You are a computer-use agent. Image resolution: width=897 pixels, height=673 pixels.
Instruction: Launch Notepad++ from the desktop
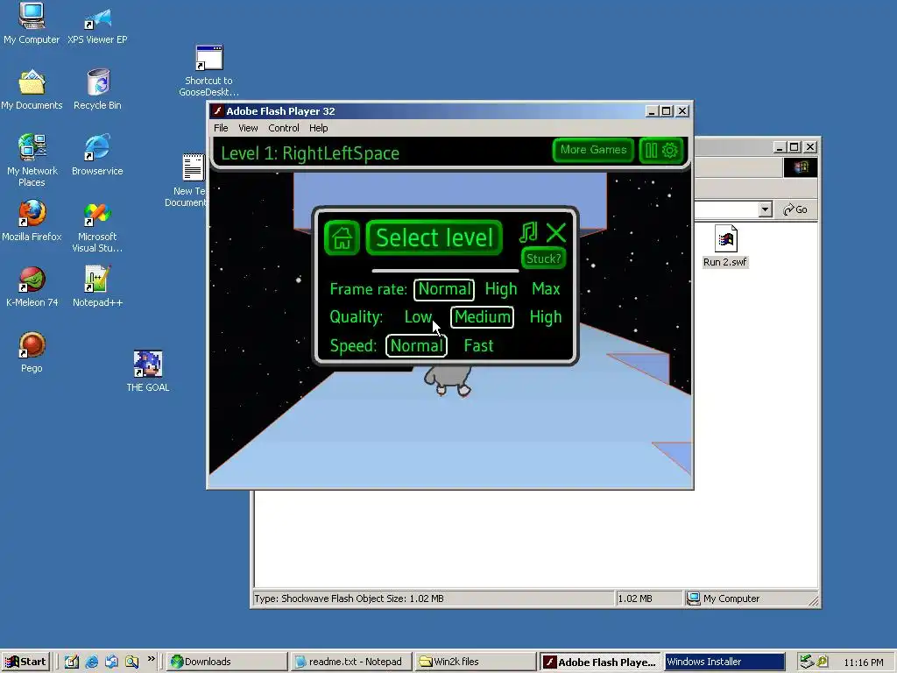tap(97, 287)
